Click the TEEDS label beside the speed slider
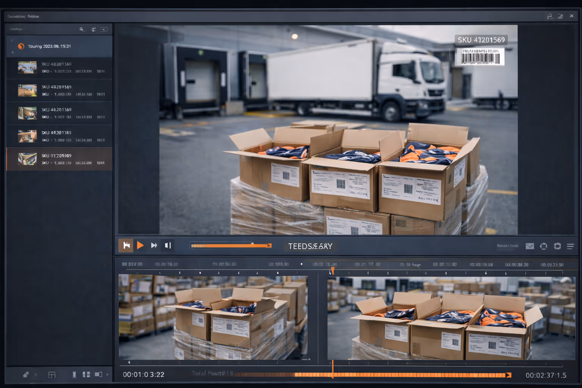Viewport: 582px width, 388px height. (310, 246)
